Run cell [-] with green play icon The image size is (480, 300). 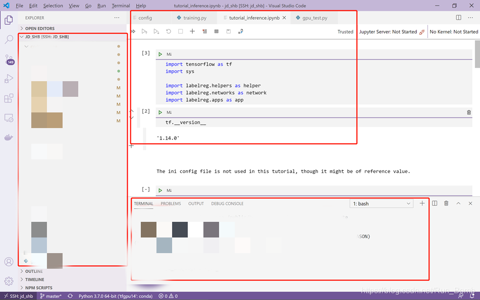tap(160, 191)
